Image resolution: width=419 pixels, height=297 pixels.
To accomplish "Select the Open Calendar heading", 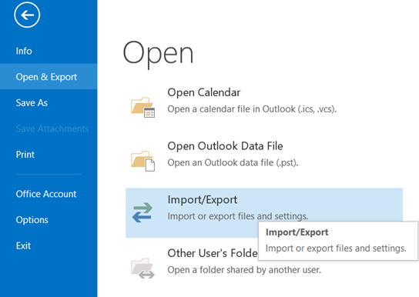I will 204,92.
